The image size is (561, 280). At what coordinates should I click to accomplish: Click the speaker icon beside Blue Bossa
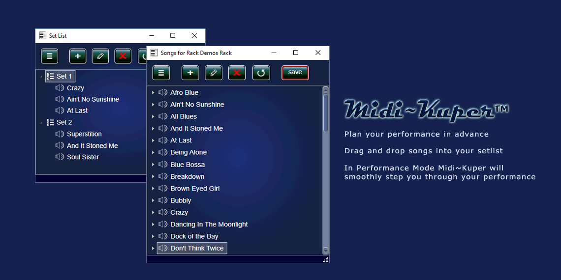[163, 164]
